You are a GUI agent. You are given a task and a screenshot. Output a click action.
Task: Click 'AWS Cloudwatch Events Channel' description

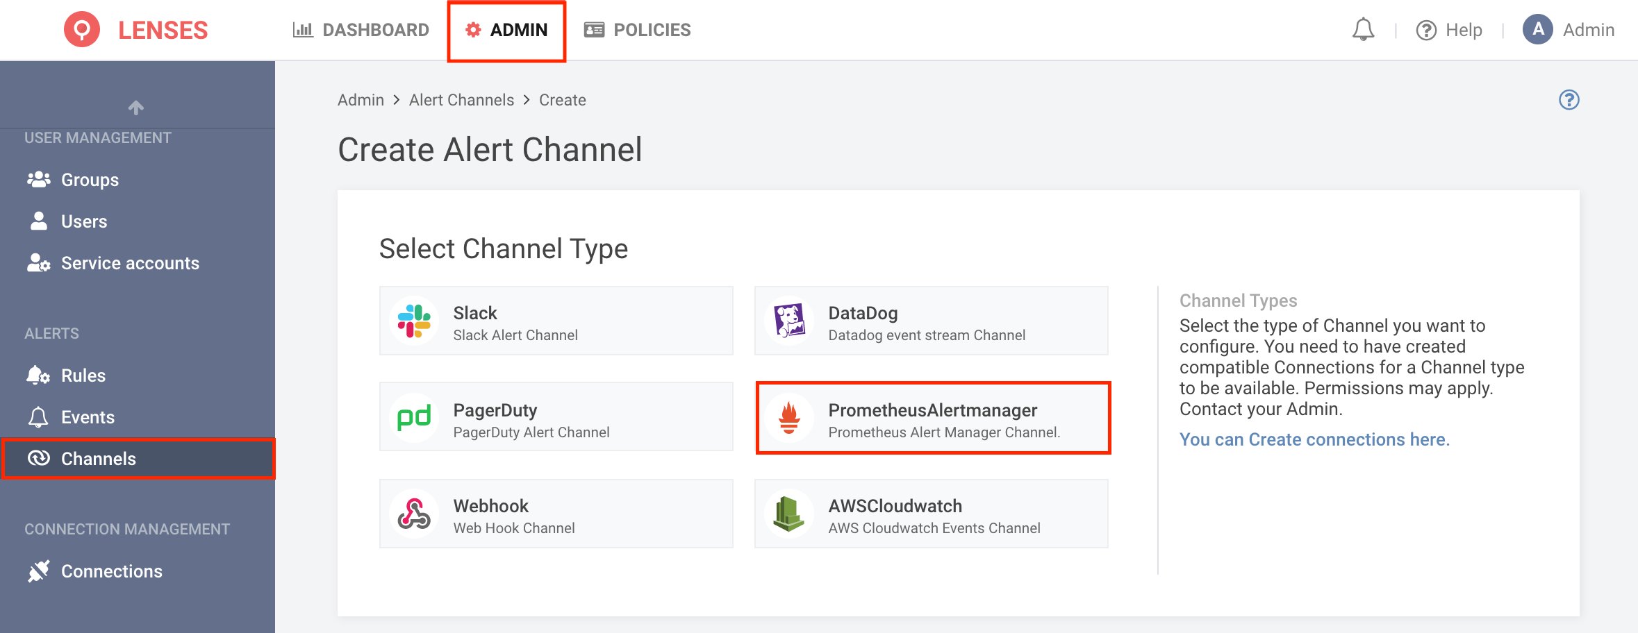tap(934, 528)
